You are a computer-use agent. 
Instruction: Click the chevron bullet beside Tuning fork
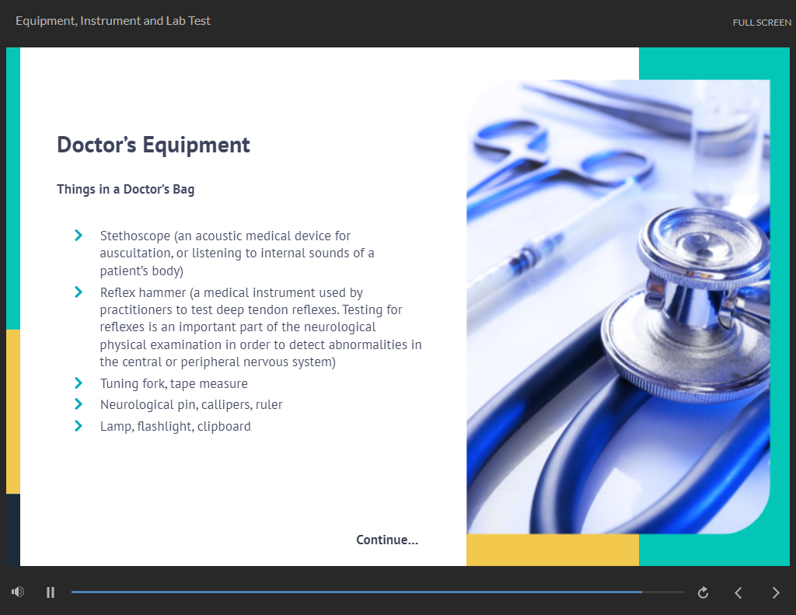tap(79, 383)
